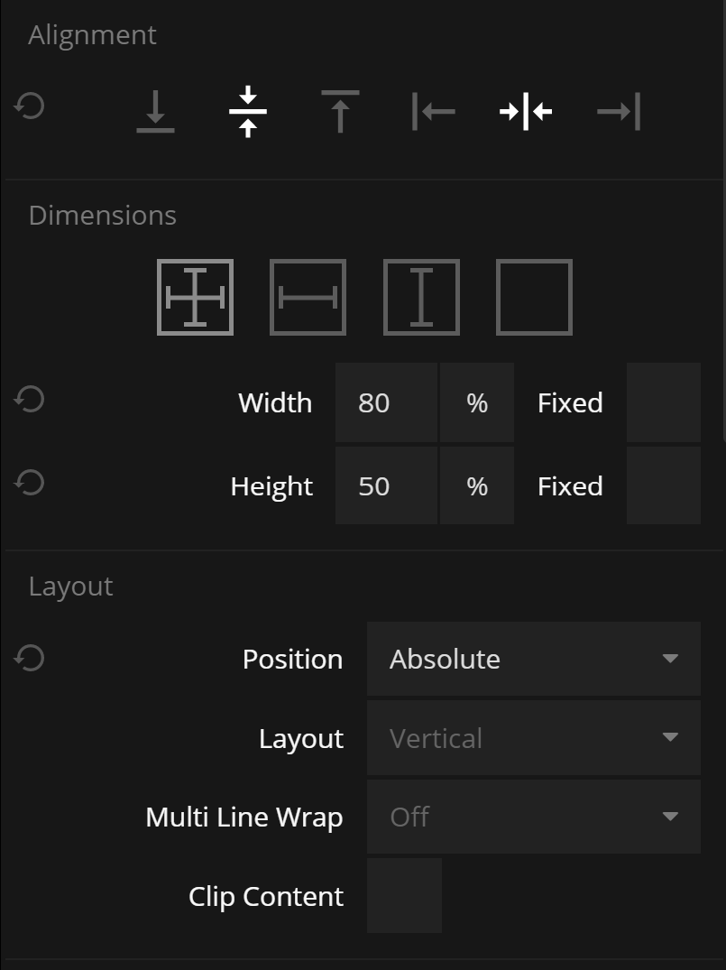The image size is (726, 970).
Task: Enable the Fixed checkbox for Height
Action: coord(663,485)
